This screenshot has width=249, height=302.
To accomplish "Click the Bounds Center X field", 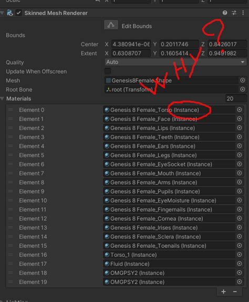I will [x=131, y=44].
